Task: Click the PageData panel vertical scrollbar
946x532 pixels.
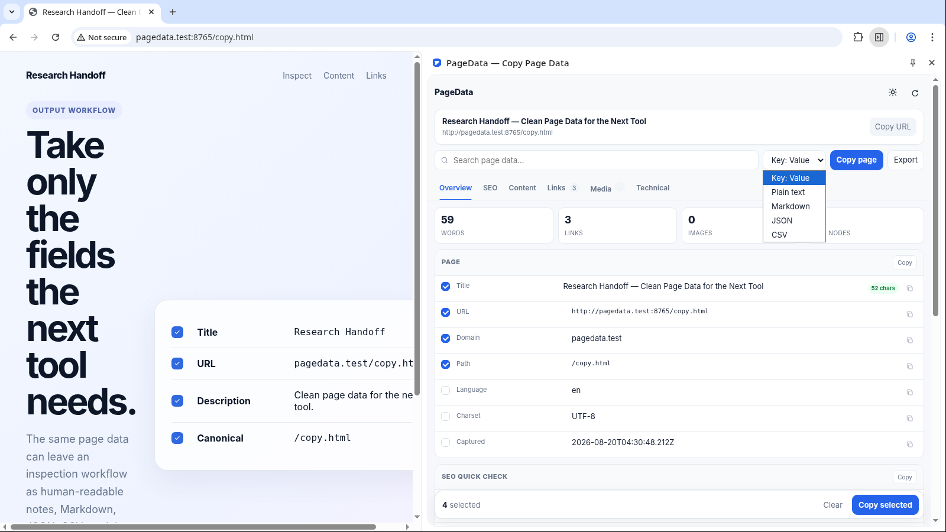Action: pyautogui.click(x=935, y=201)
